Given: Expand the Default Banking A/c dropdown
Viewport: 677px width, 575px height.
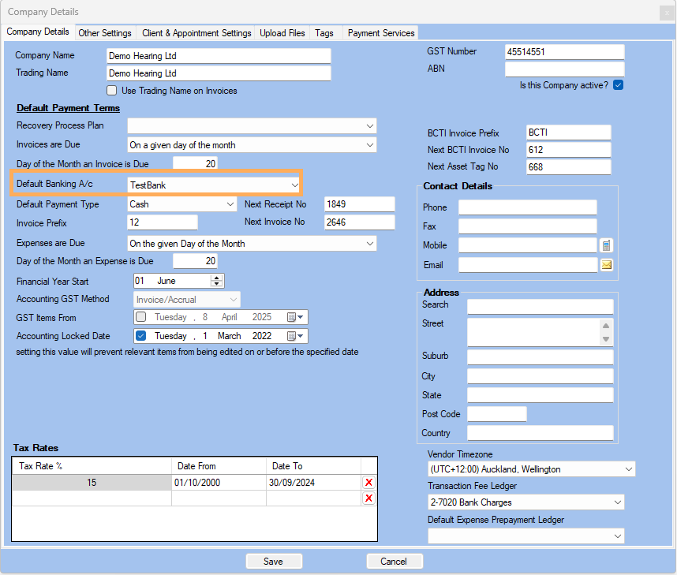Looking at the screenshot, I should point(294,185).
